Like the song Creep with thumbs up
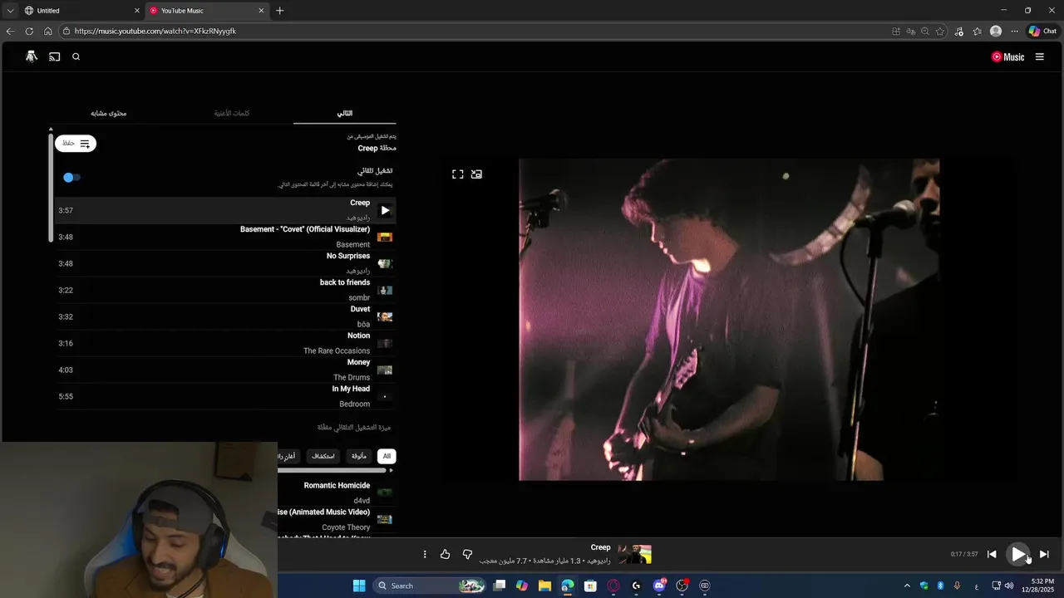This screenshot has width=1064, height=598. pyautogui.click(x=445, y=554)
